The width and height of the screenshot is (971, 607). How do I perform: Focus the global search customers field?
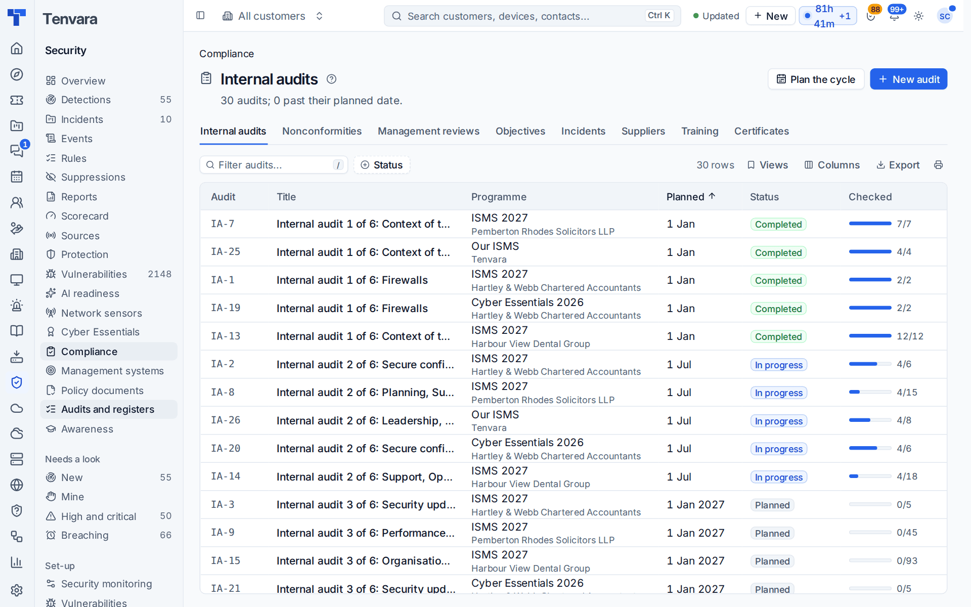[532, 16]
